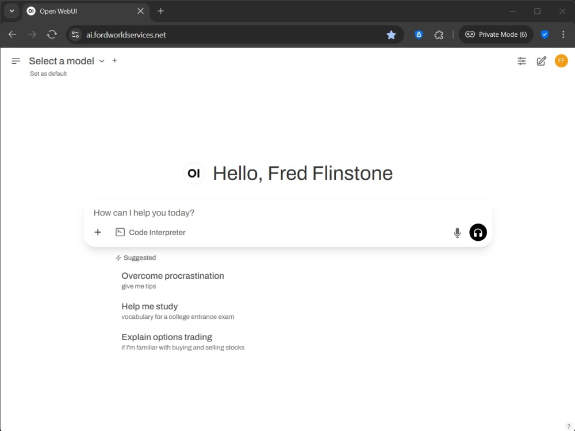Open the blue shield checkmark extension
The image size is (575, 431).
click(545, 34)
